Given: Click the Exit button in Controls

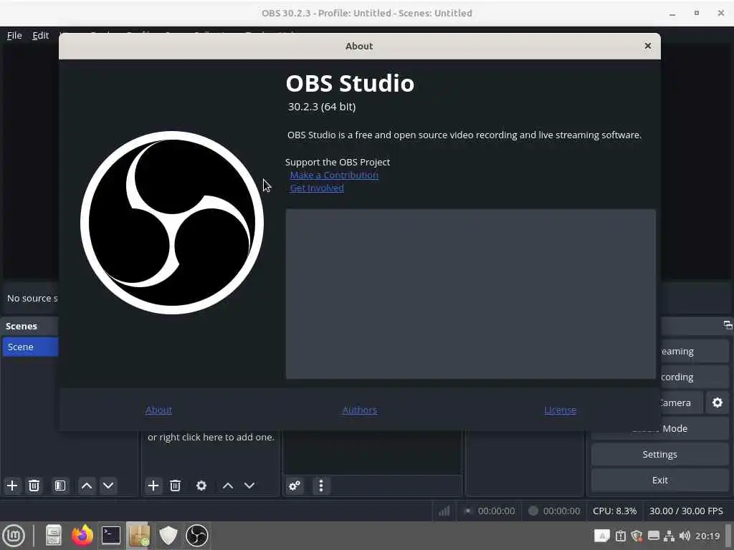Looking at the screenshot, I should click(659, 481).
